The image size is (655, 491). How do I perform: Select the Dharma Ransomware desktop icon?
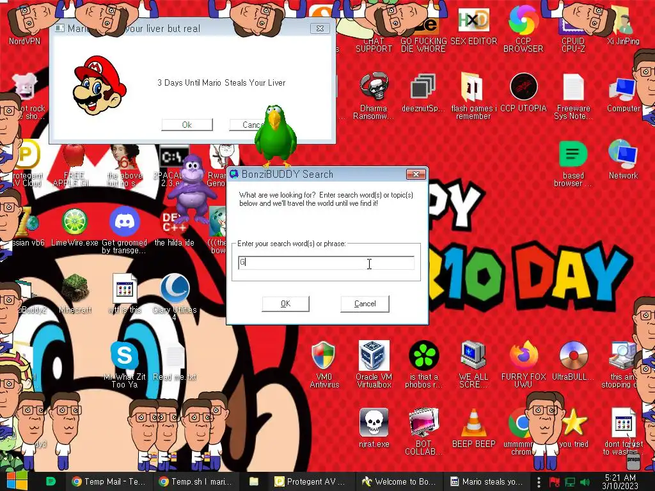coord(374,96)
